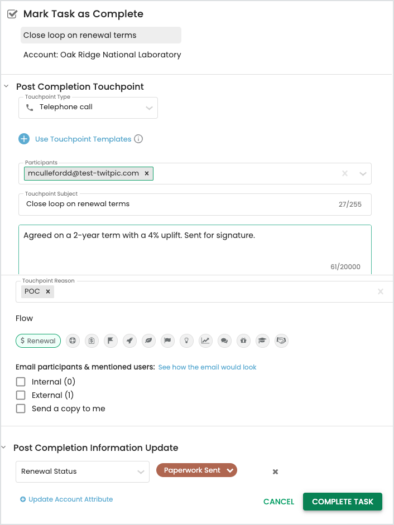The width and height of the screenshot is (394, 525).
Task: Check Send a copy to me
Action: 21,409
